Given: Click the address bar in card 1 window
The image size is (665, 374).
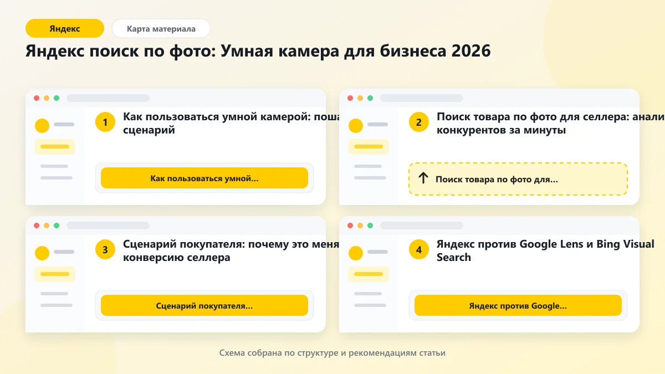Looking at the screenshot, I should [x=108, y=98].
